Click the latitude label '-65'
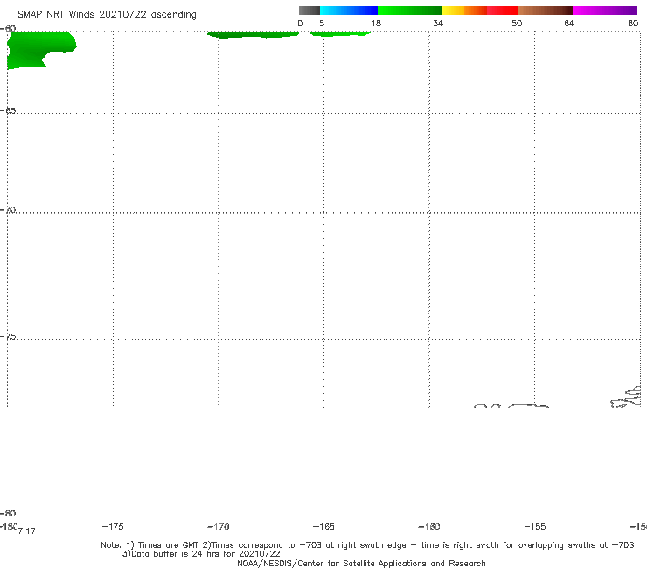 point(8,111)
